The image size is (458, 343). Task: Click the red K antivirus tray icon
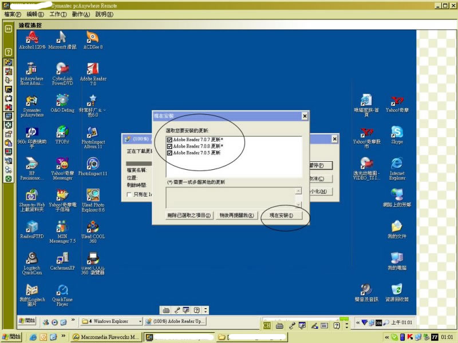click(410, 337)
